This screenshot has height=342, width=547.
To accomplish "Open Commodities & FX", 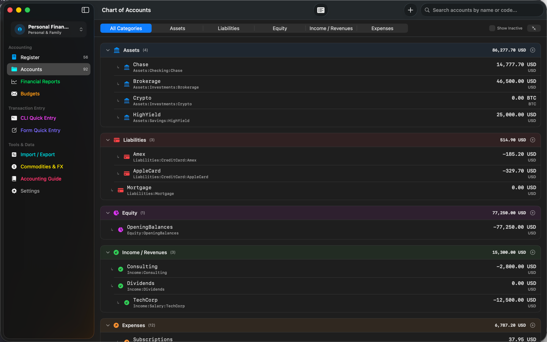I will [49, 167].
